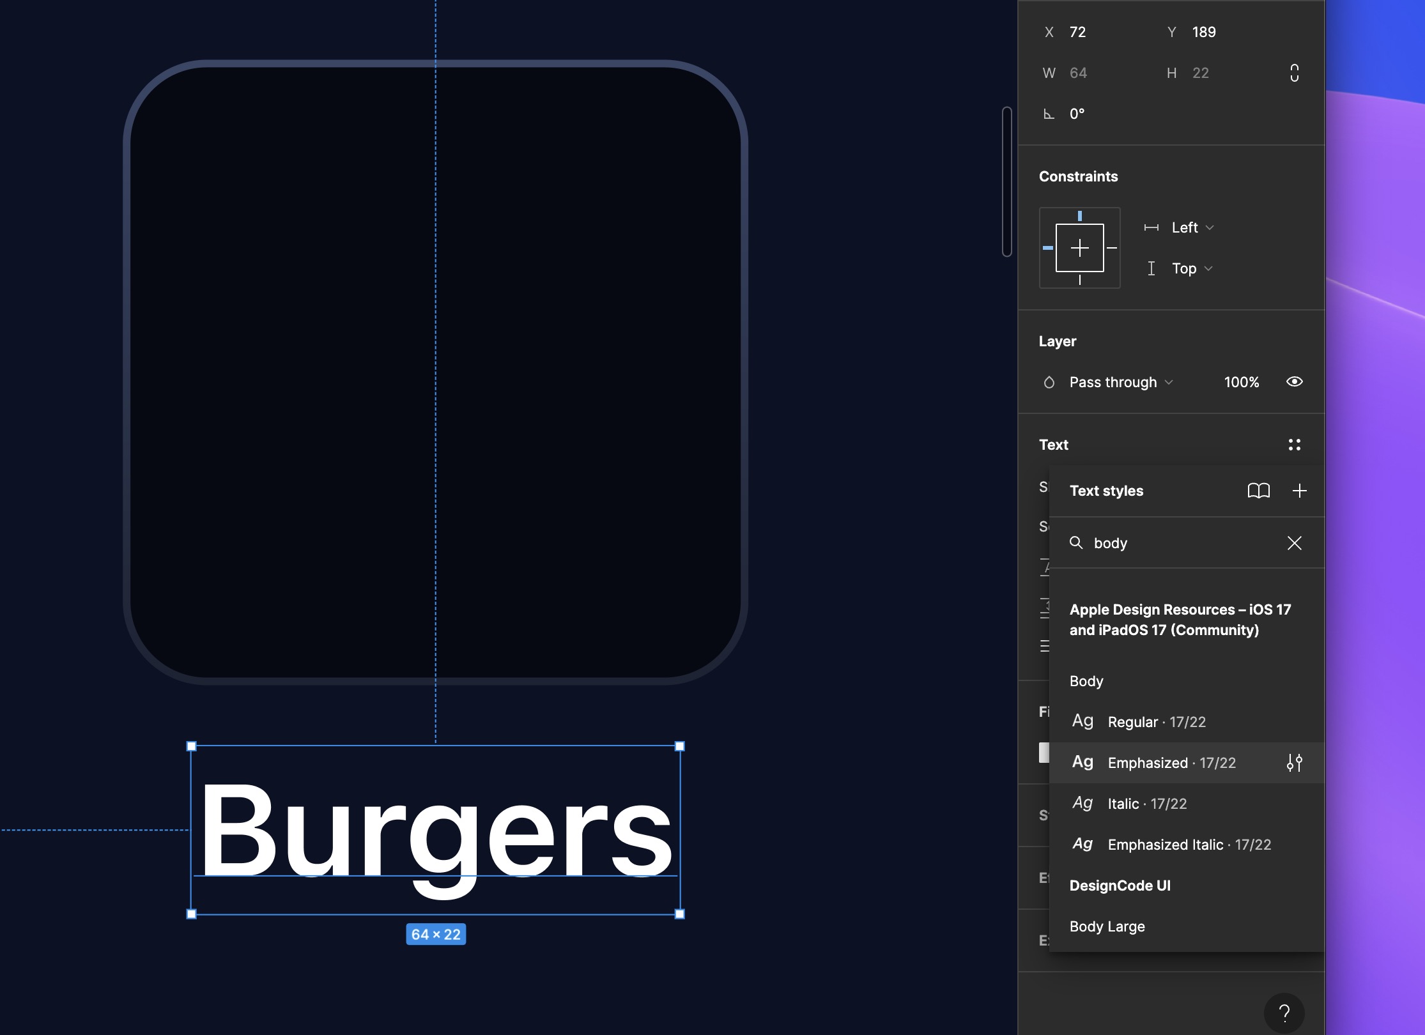Click the search magnifier icon in Text styles

(x=1076, y=543)
